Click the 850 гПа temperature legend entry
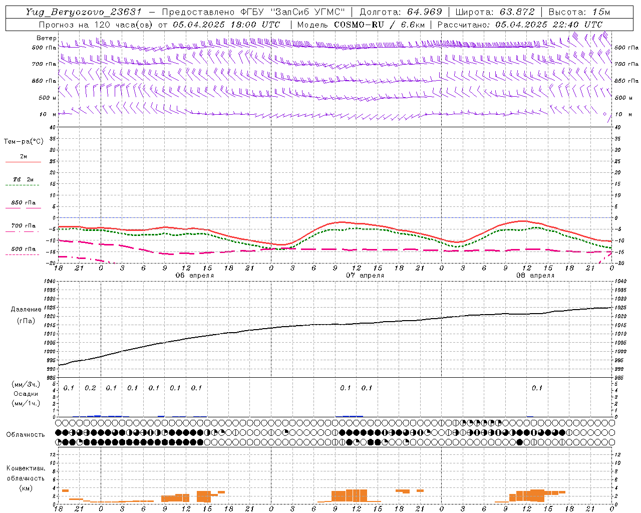 [24, 203]
